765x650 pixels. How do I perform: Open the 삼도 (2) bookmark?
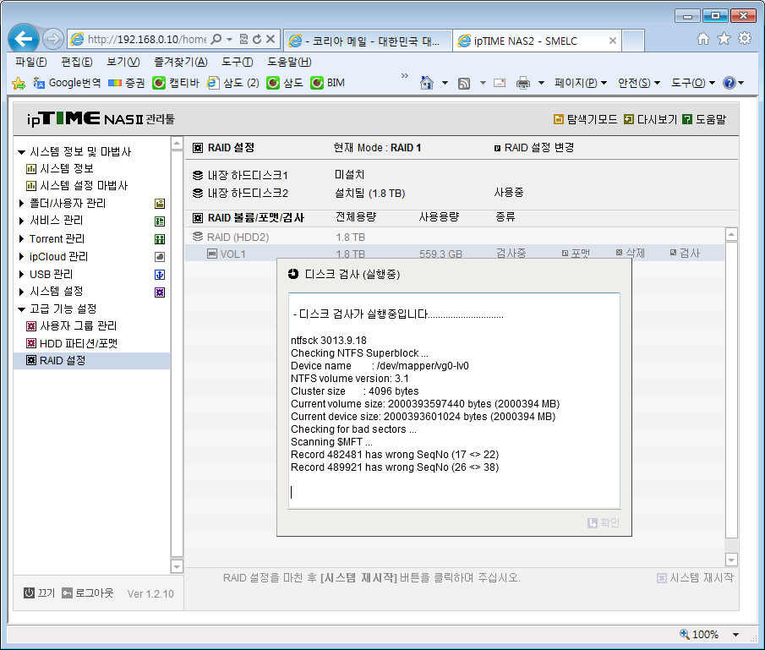[x=232, y=83]
